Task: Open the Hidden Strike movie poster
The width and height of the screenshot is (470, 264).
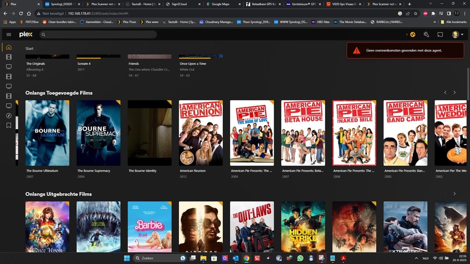Action: click(303, 227)
